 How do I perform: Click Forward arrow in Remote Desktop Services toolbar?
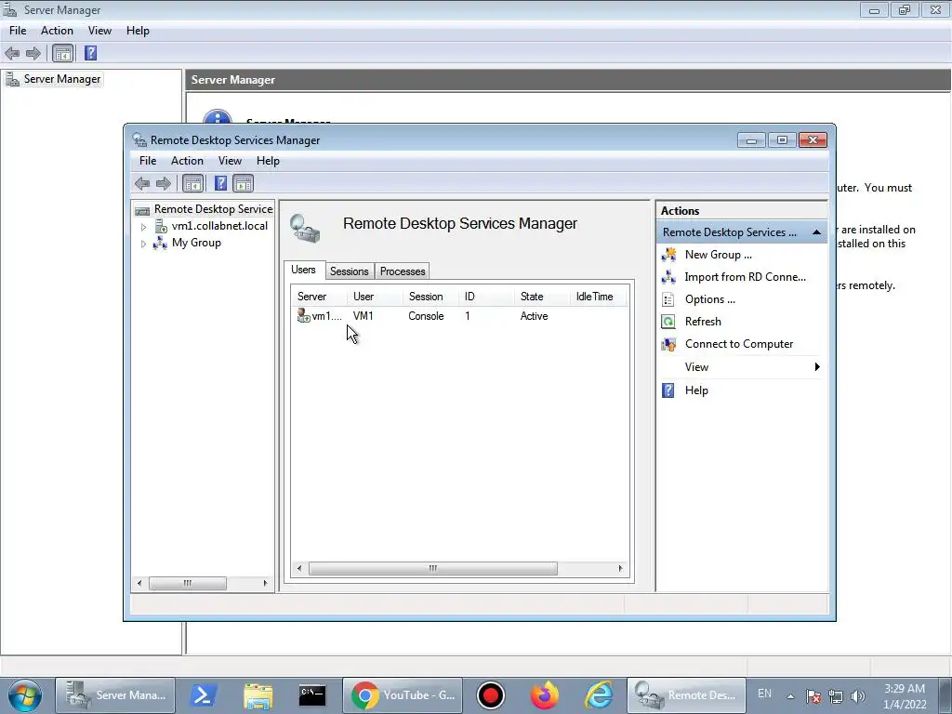164,183
